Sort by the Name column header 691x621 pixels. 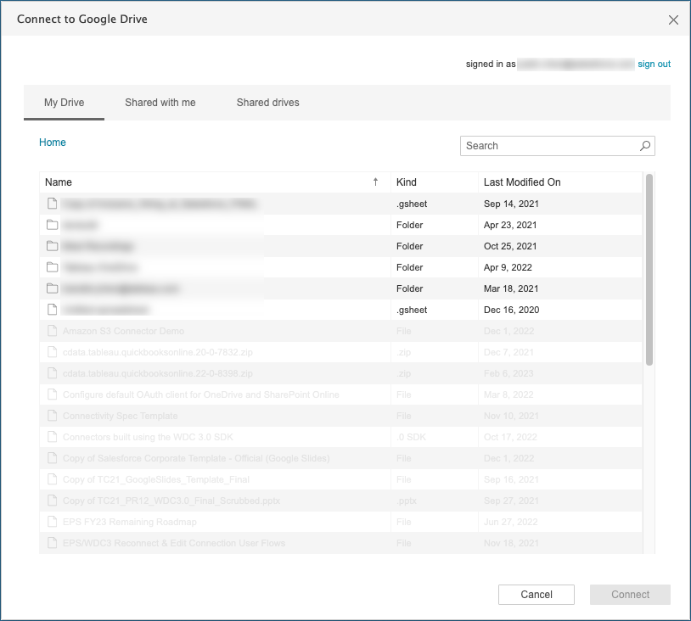click(x=215, y=182)
